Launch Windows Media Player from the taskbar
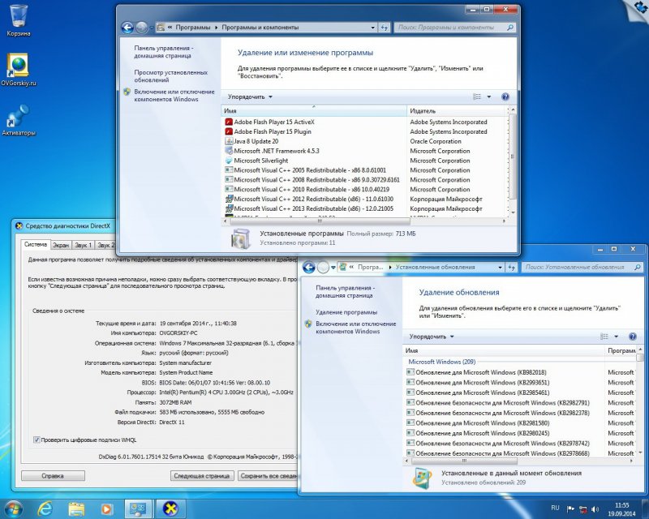The image size is (649, 519). pyautogui.click(x=106, y=509)
